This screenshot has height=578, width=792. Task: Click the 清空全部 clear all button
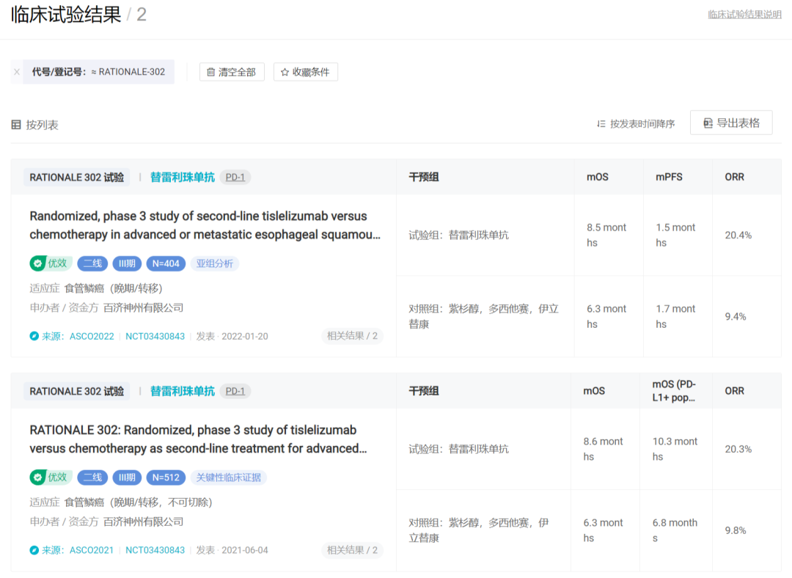[232, 72]
